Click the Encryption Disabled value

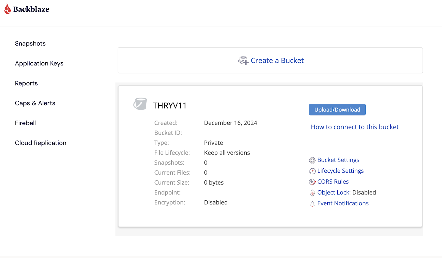click(216, 202)
